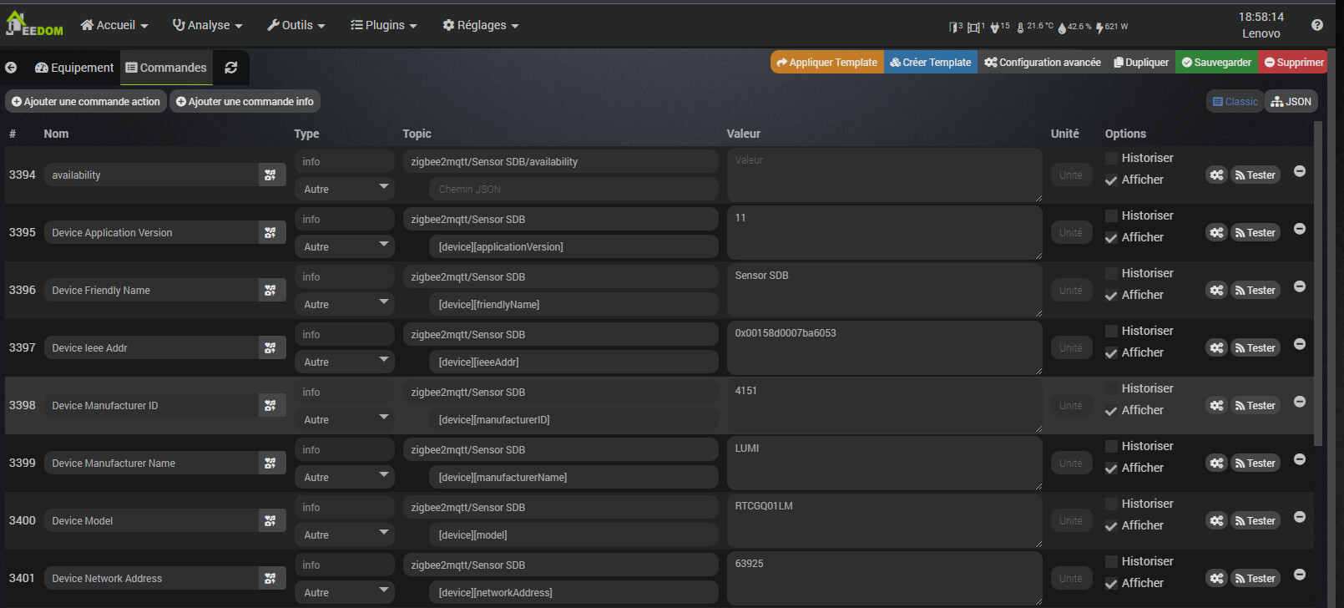
Task: Click the Jeedom logo
Action: [x=34, y=24]
